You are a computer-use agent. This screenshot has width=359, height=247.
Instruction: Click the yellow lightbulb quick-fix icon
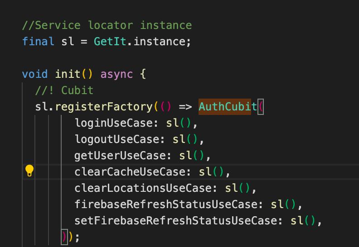click(x=29, y=171)
